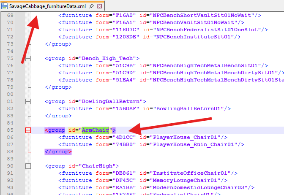Click the save-state disk icon on the tab
Image resolution: width=284 pixels, height=195 pixels.
(4, 6)
